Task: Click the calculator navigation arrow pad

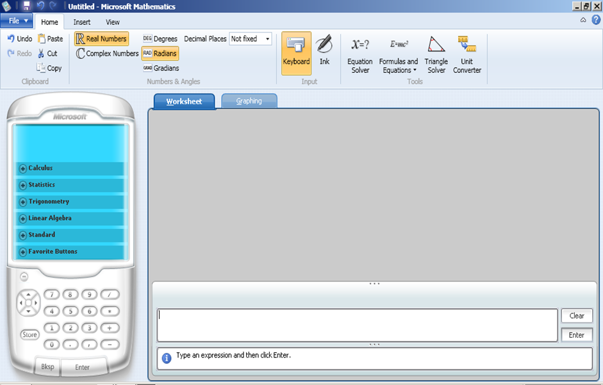Action: tap(28, 303)
